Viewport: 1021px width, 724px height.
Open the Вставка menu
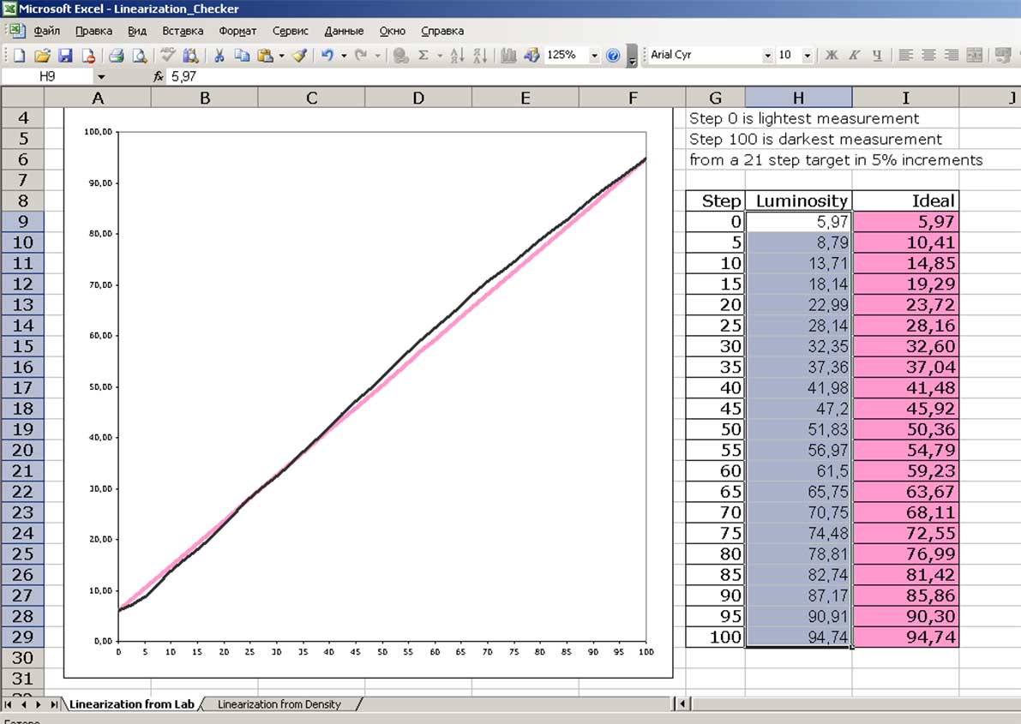[x=183, y=31]
